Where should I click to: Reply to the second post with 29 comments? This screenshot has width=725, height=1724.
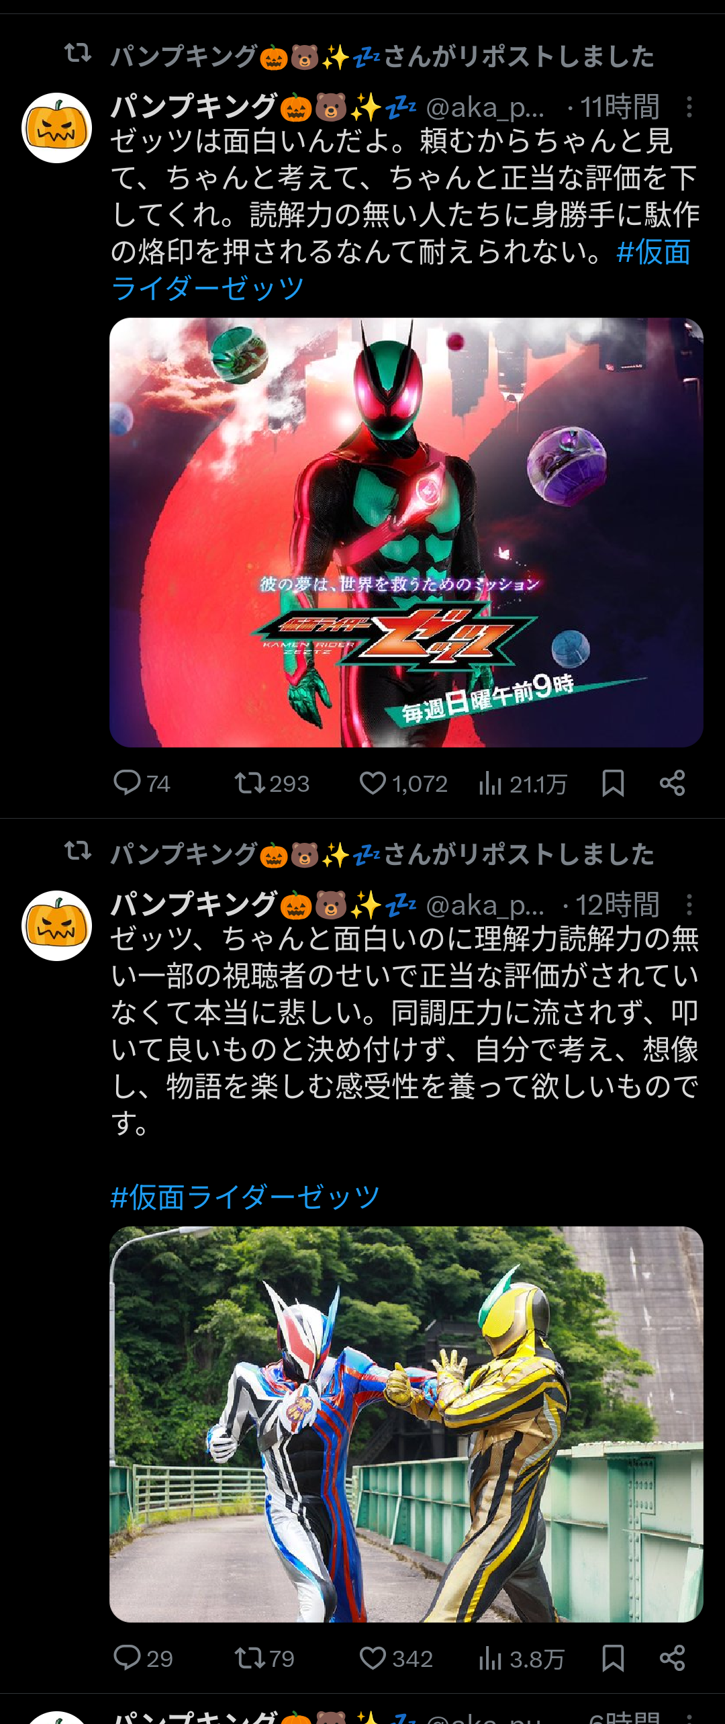(143, 1658)
